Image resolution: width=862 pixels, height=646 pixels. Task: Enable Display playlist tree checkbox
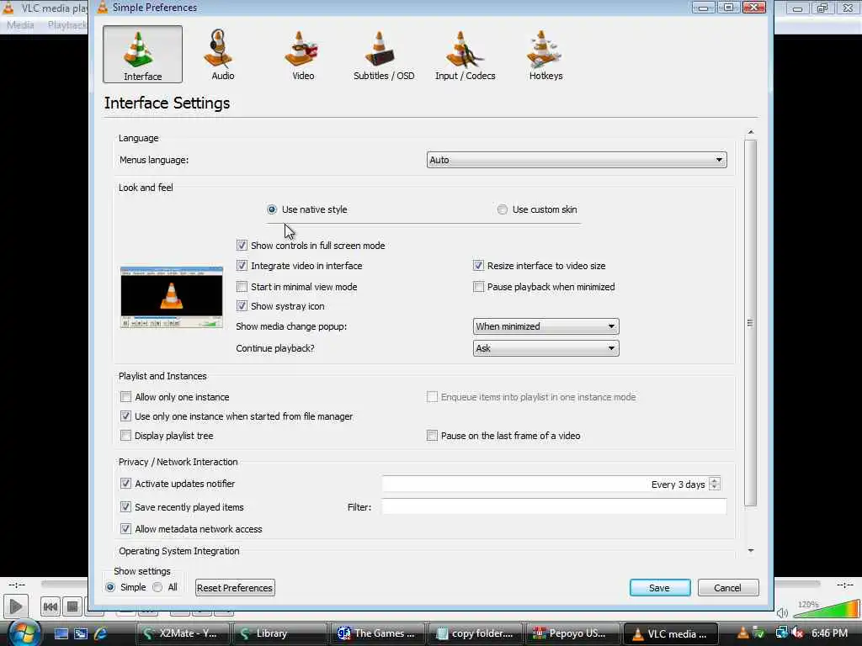coord(125,435)
